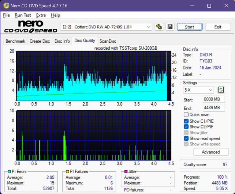Image resolution: width=235 pixels, height=194 pixels.
Task: Switch to the Benchmark tab
Action: point(15,41)
